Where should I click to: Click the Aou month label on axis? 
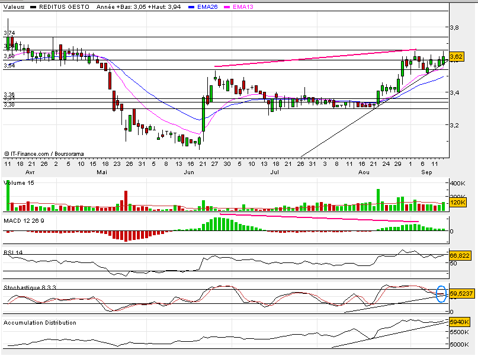[x=364, y=172]
